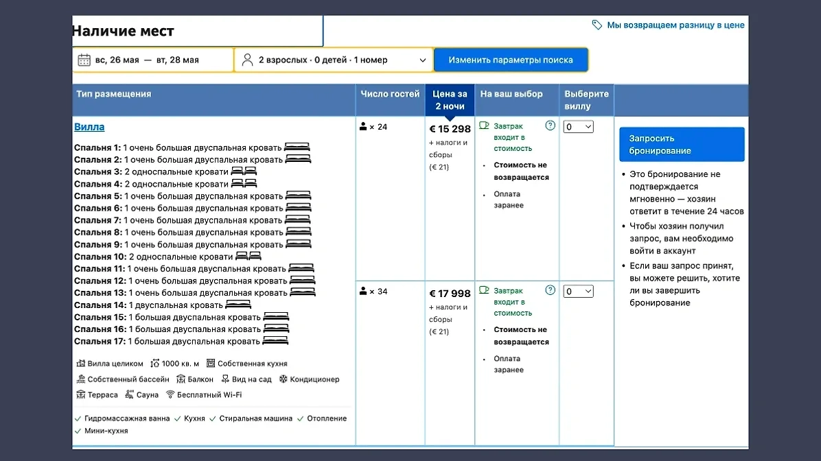Click the sauna amenity icon
The width and height of the screenshot is (821, 461).
[x=130, y=395]
